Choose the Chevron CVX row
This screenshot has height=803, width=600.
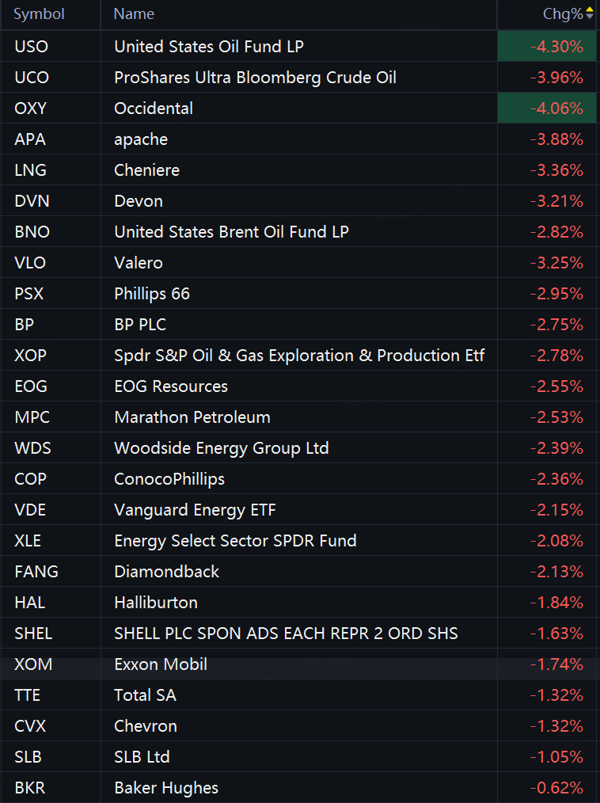click(x=298, y=725)
